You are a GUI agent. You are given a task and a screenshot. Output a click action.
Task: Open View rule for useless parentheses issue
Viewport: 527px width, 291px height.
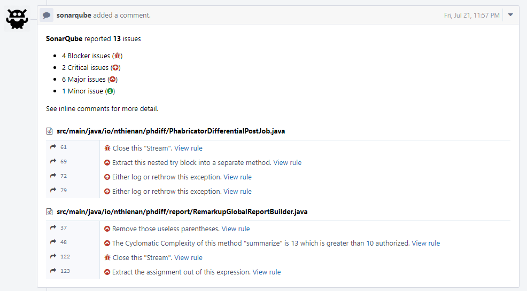pyautogui.click(x=236, y=229)
